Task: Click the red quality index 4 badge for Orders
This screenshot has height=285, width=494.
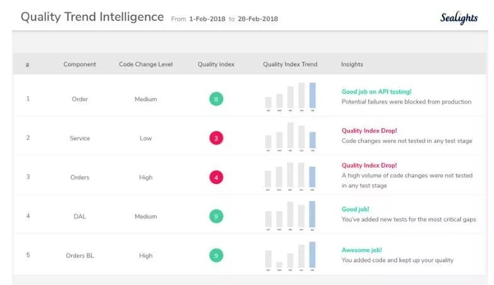Action: [x=216, y=177]
